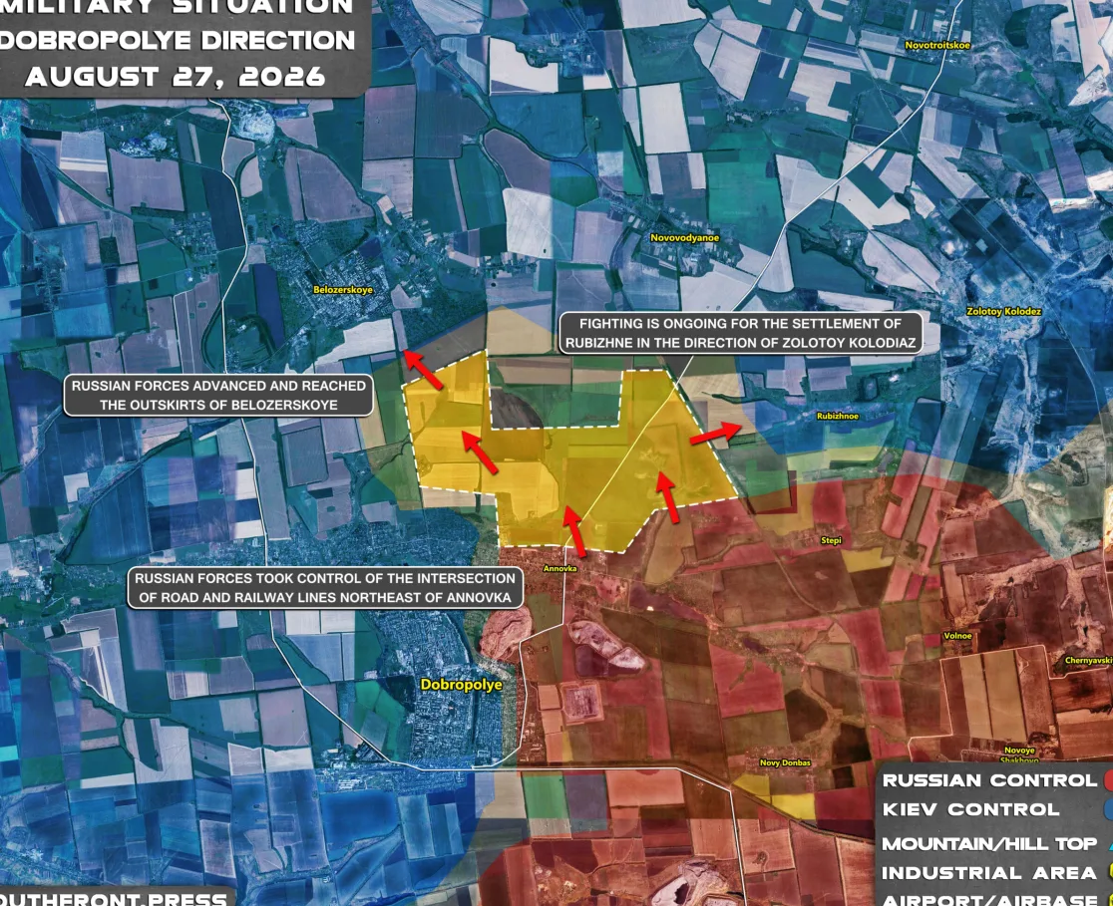Click the Kiev Control legend entry
1113x906 pixels.
click(996, 809)
